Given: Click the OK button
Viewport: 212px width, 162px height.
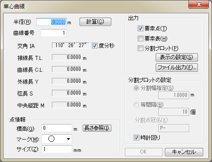Looking at the screenshot, I should point(144,152).
